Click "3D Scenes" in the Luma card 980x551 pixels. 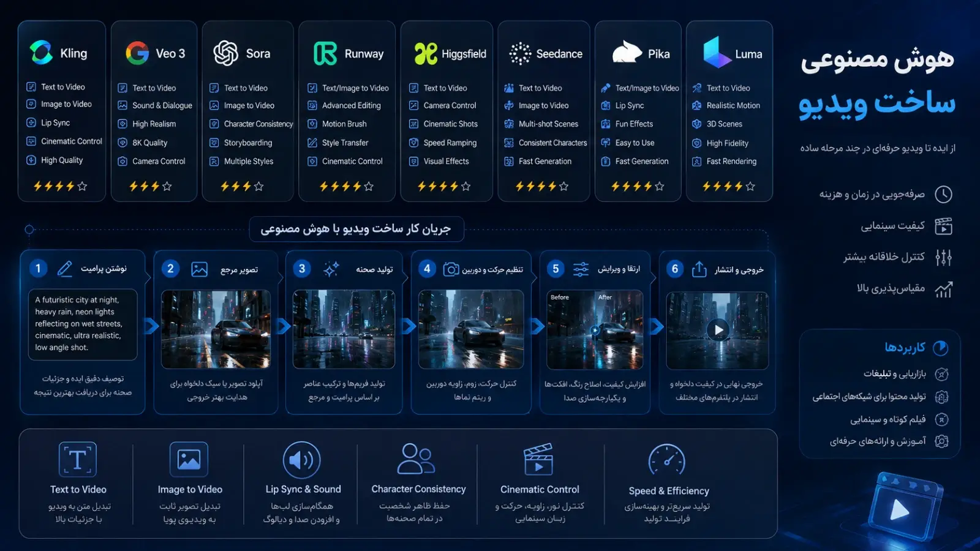(725, 124)
